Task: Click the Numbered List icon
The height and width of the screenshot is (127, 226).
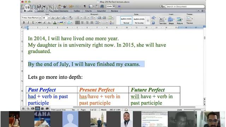Action: 85,18
